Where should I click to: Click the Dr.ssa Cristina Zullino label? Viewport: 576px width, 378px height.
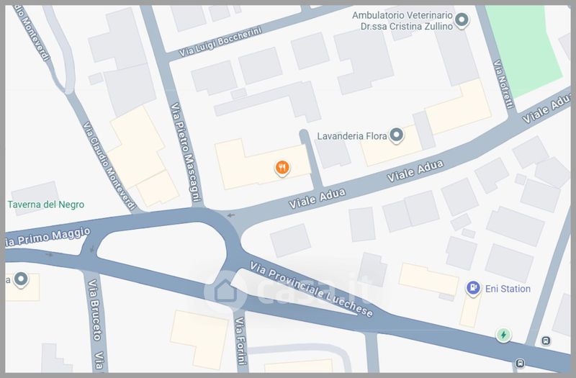(407, 27)
